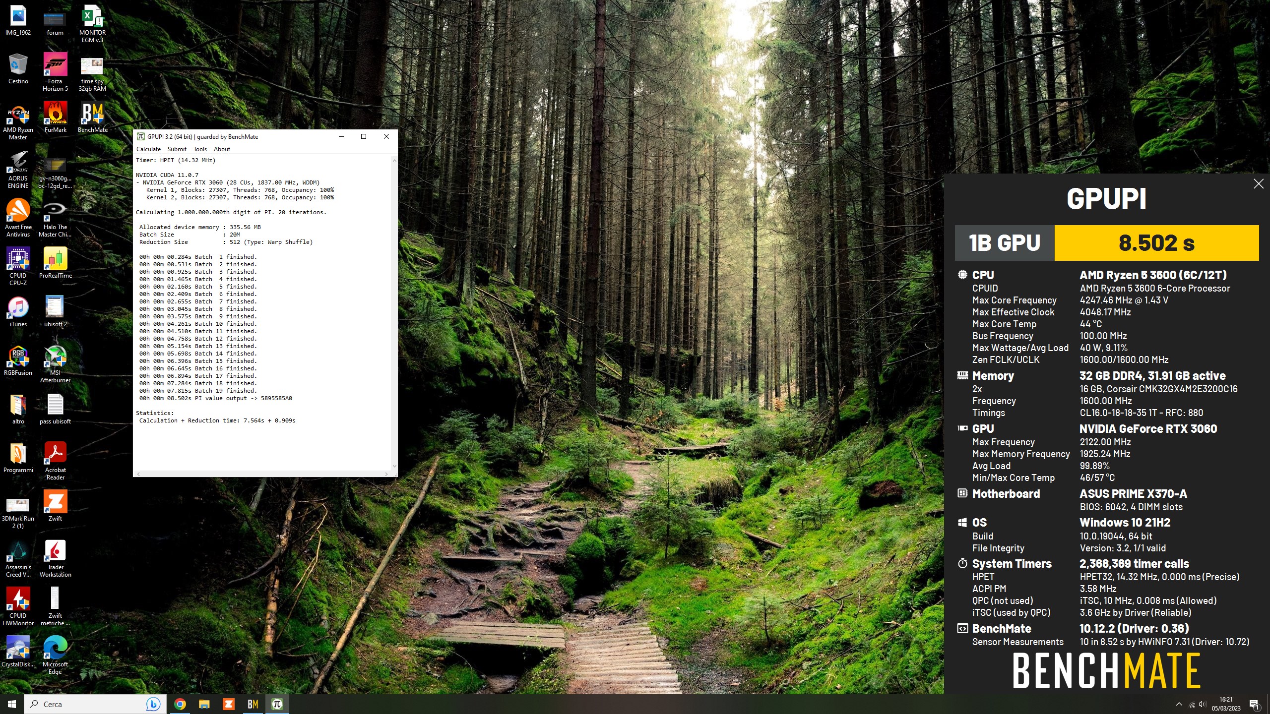
Task: Open Bing chat icon in search box
Action: coord(153,704)
